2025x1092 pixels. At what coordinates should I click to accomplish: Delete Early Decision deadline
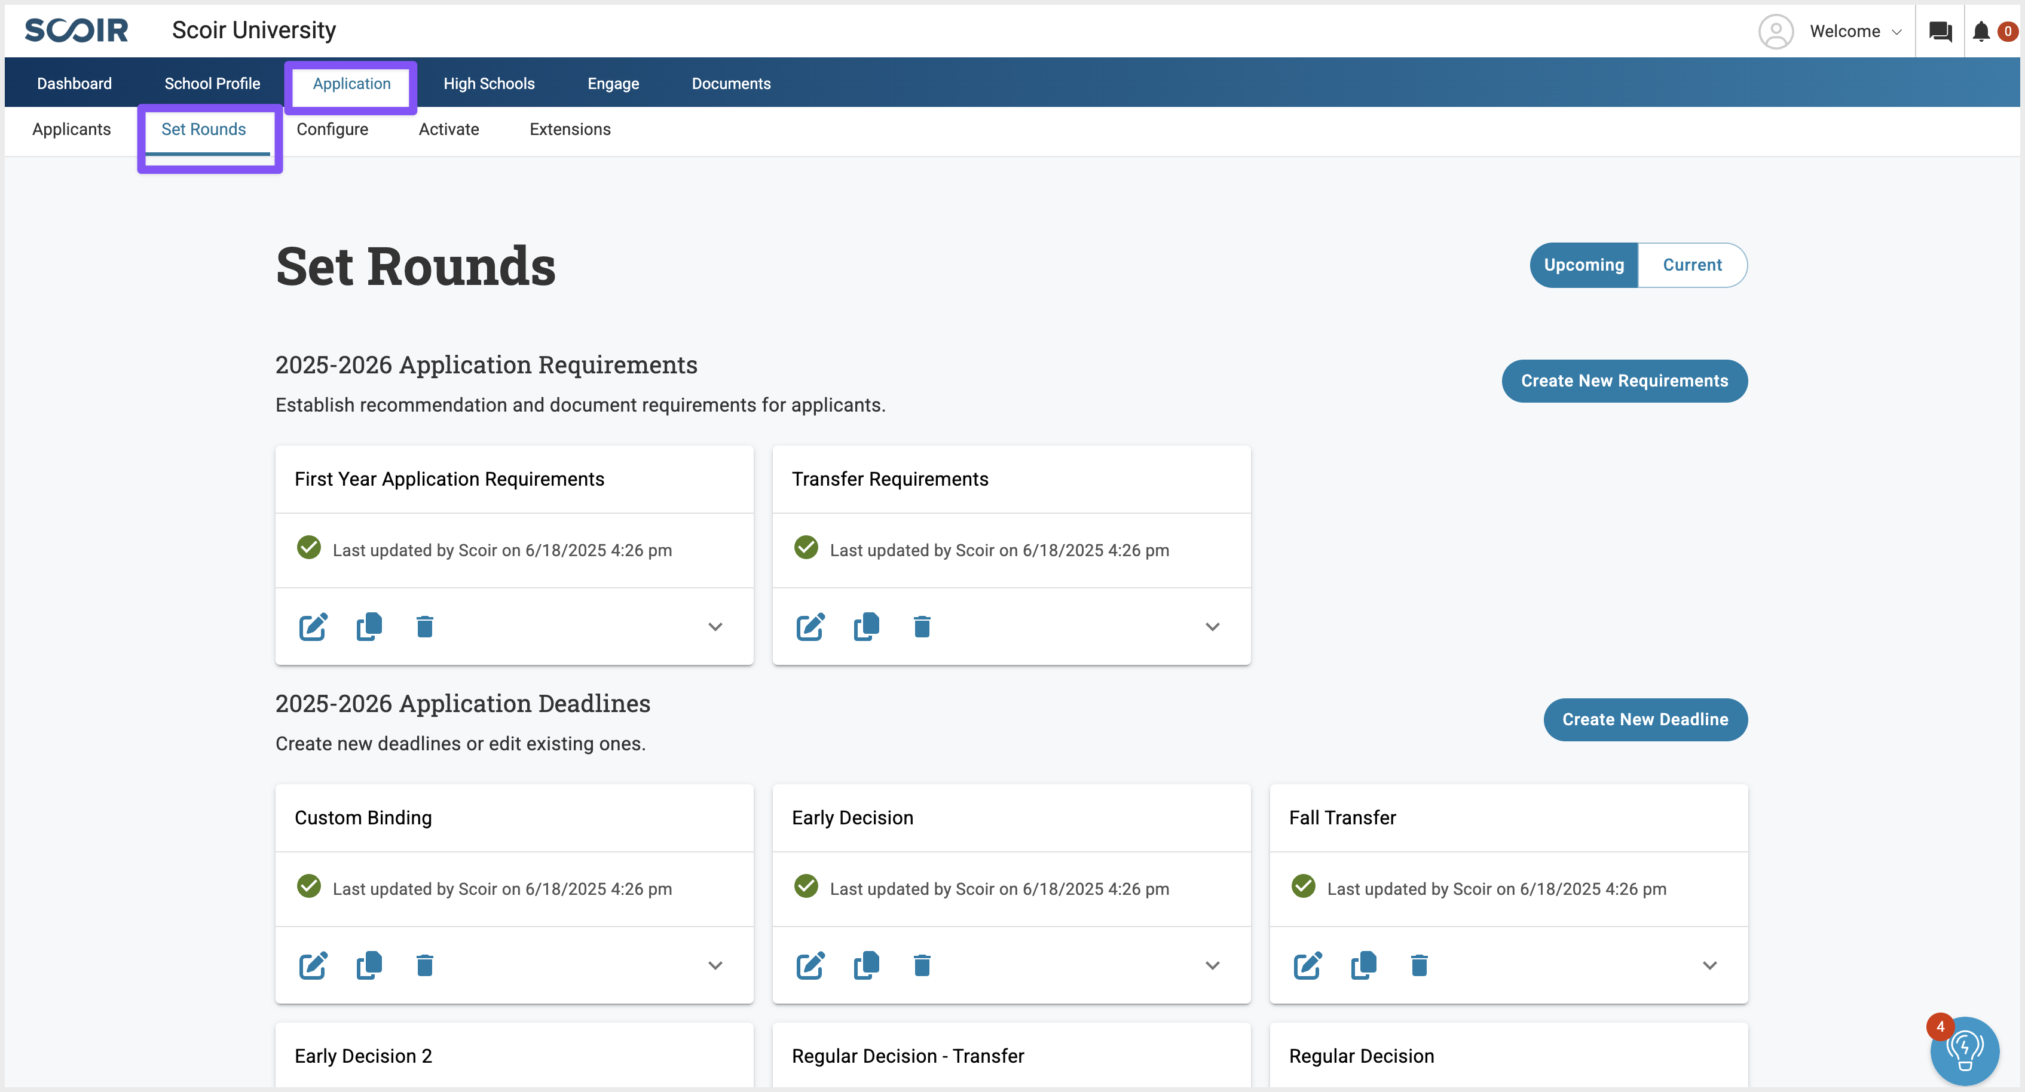(x=922, y=965)
